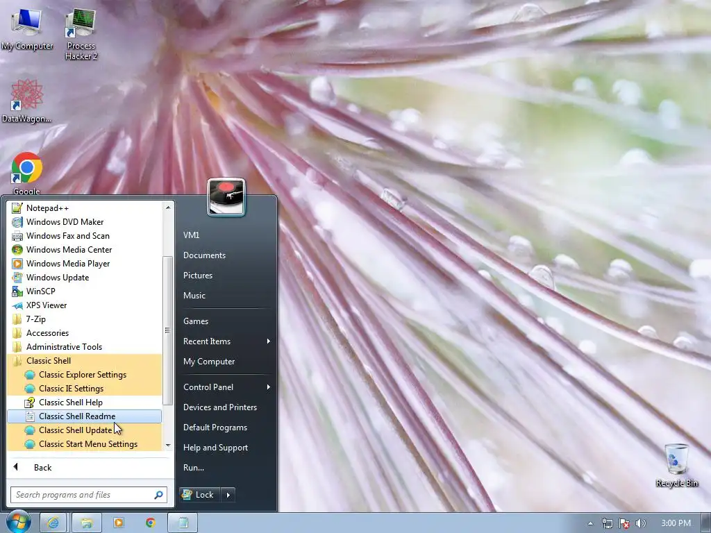Open My Computer from the start menu

click(x=226, y=362)
